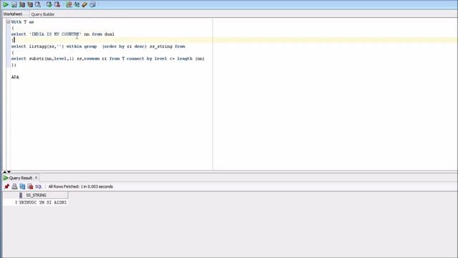The image size is (458, 258).
Task: Select the Query Result tab
Action: 21,178
